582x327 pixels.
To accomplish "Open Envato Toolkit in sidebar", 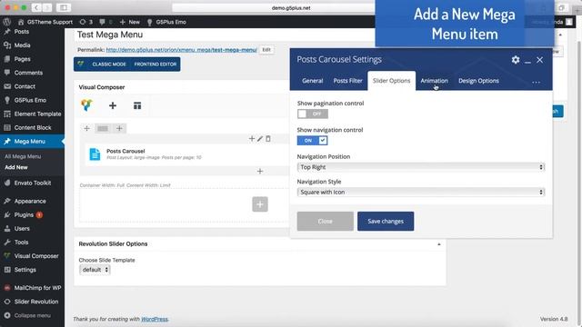I will pos(33,183).
